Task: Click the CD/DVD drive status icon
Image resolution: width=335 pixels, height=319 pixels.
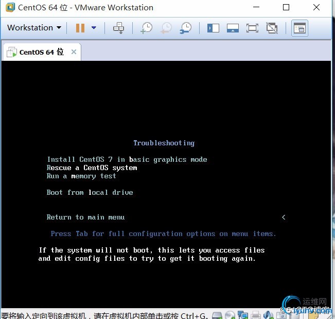Action: point(230,315)
